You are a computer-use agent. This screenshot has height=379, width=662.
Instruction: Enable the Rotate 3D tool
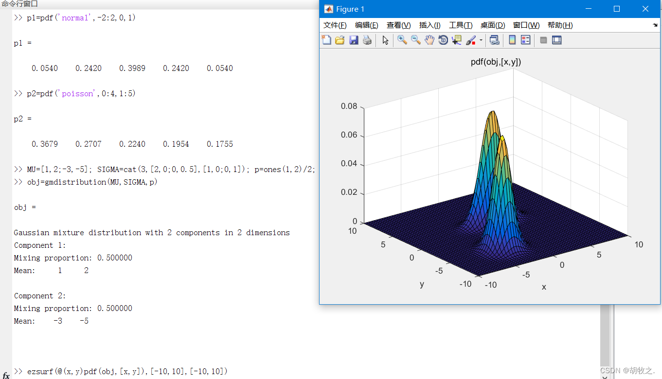point(443,40)
